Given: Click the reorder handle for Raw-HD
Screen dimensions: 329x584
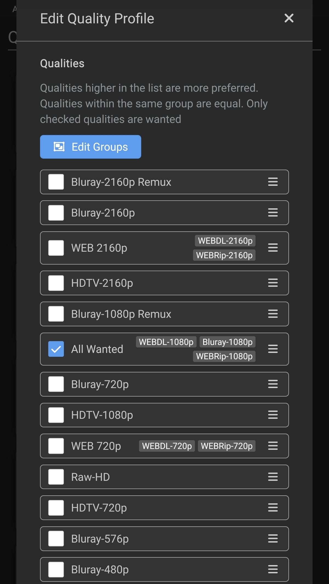Looking at the screenshot, I should pos(273,477).
